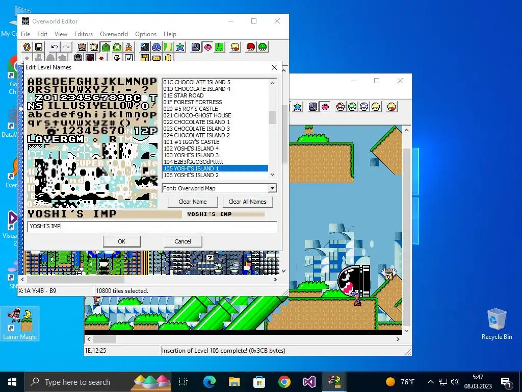The image size is (522, 392).
Task: Select 101 #1 IGGY'S CASTLE in list
Action: 215,142
